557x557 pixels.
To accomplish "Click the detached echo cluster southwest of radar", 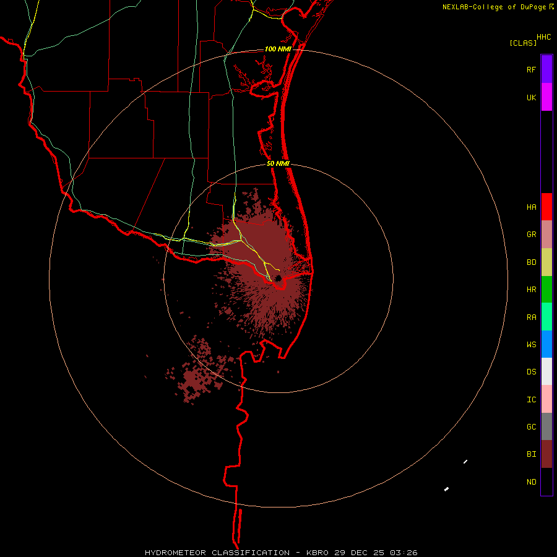I will (x=199, y=371).
